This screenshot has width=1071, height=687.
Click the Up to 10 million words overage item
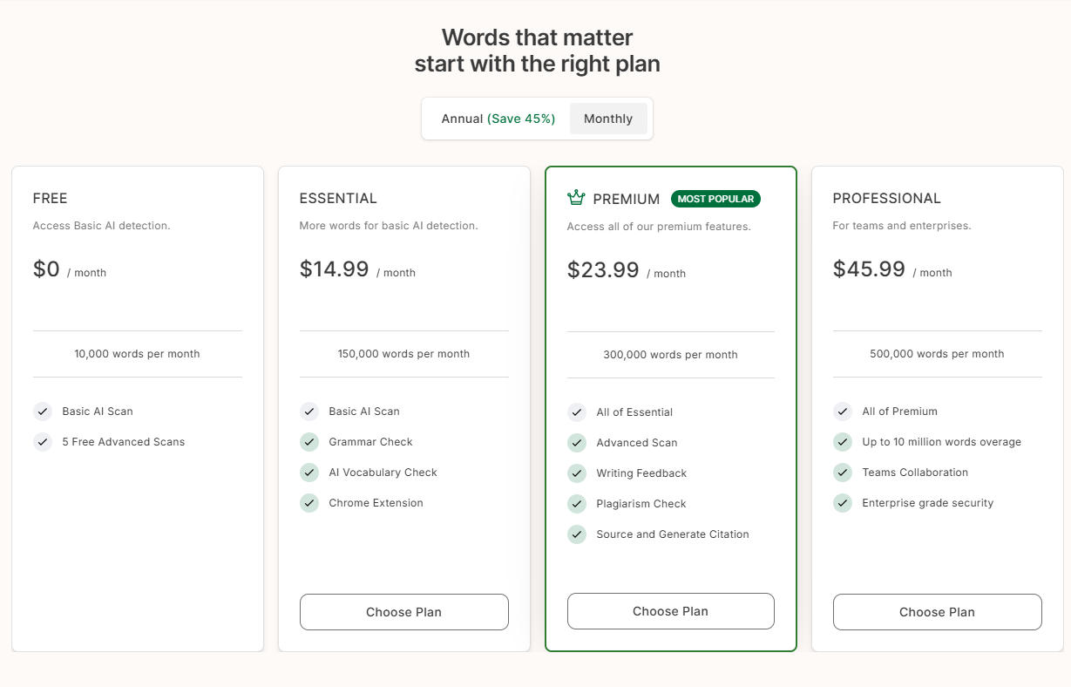click(x=941, y=442)
